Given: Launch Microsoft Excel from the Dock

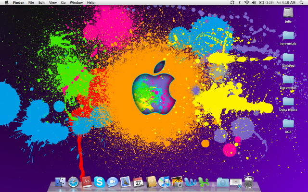Looking at the screenshot, I should coord(204,182).
